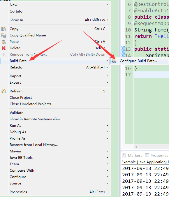
Task: Click the "return" keyword on line 11
Action: (x=143, y=36)
